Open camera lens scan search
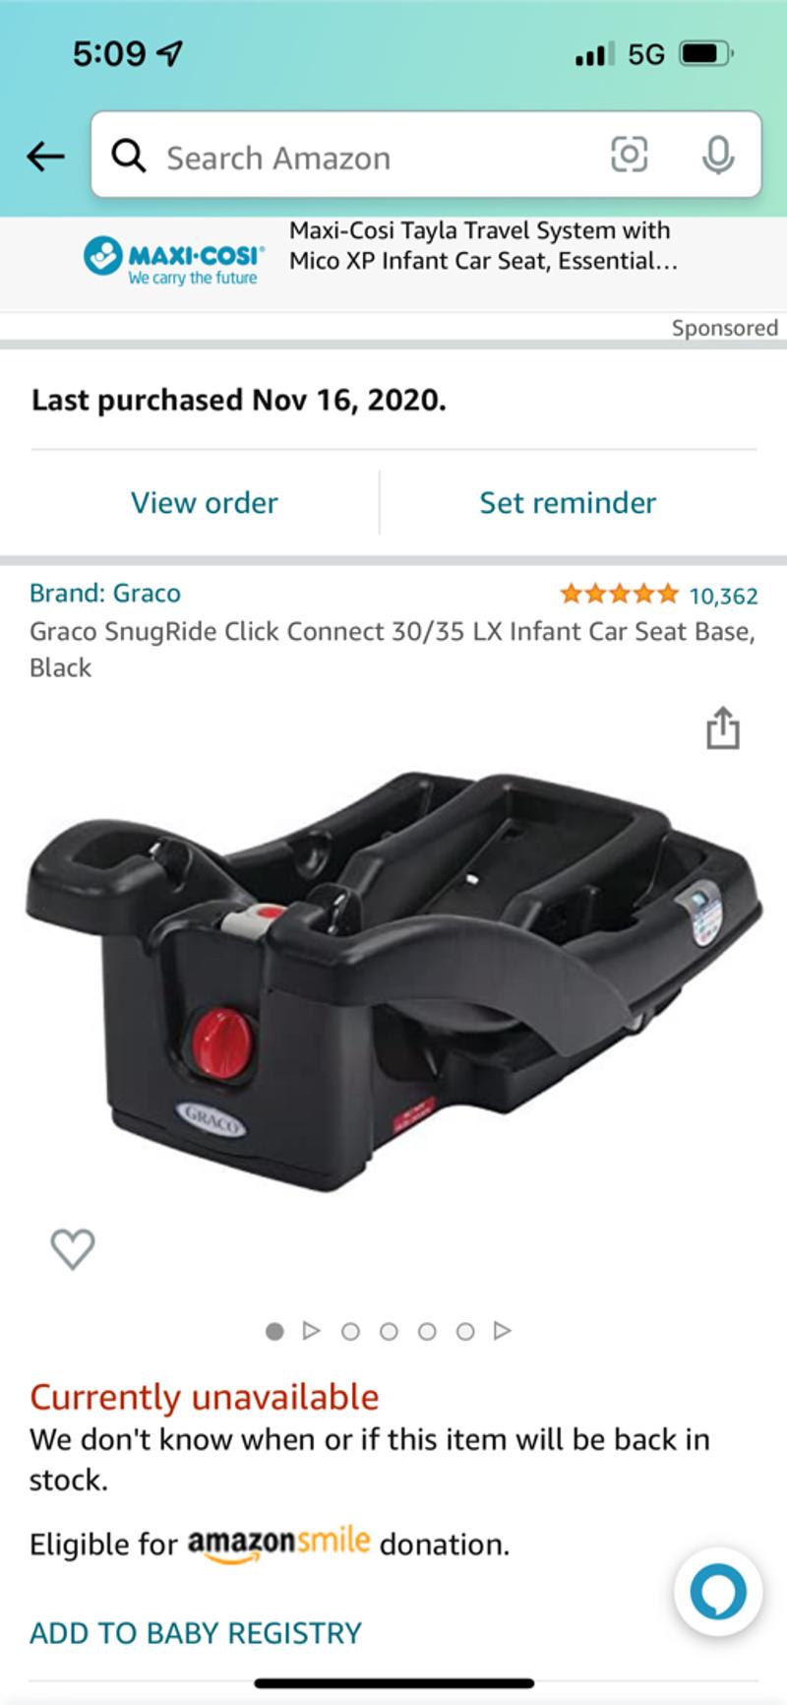 point(630,155)
